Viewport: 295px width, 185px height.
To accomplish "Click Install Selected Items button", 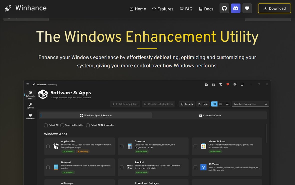I will coord(125,104).
